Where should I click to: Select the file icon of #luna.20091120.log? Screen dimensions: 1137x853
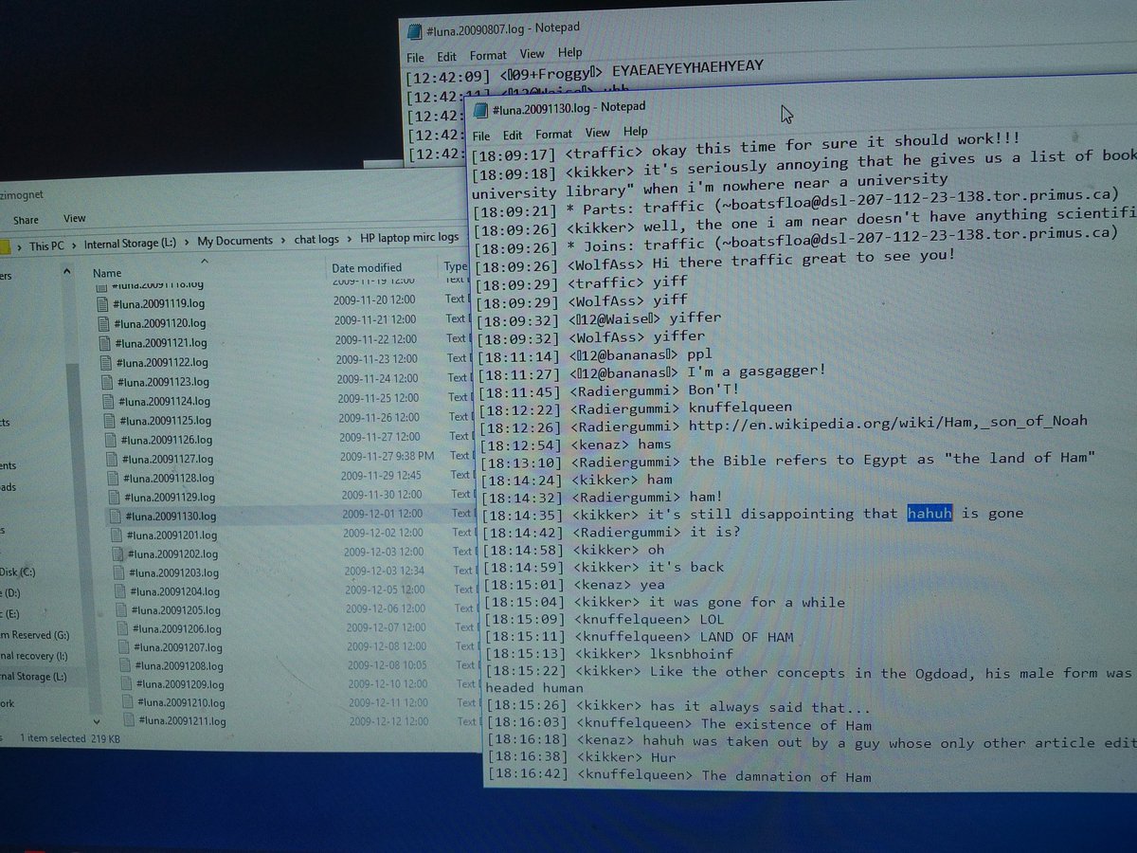point(105,323)
